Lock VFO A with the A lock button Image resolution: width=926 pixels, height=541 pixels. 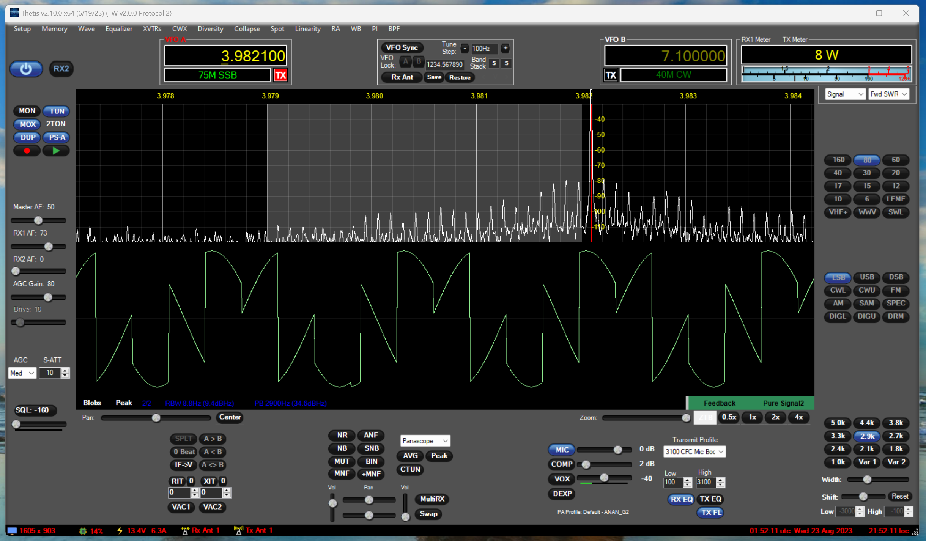click(x=405, y=62)
